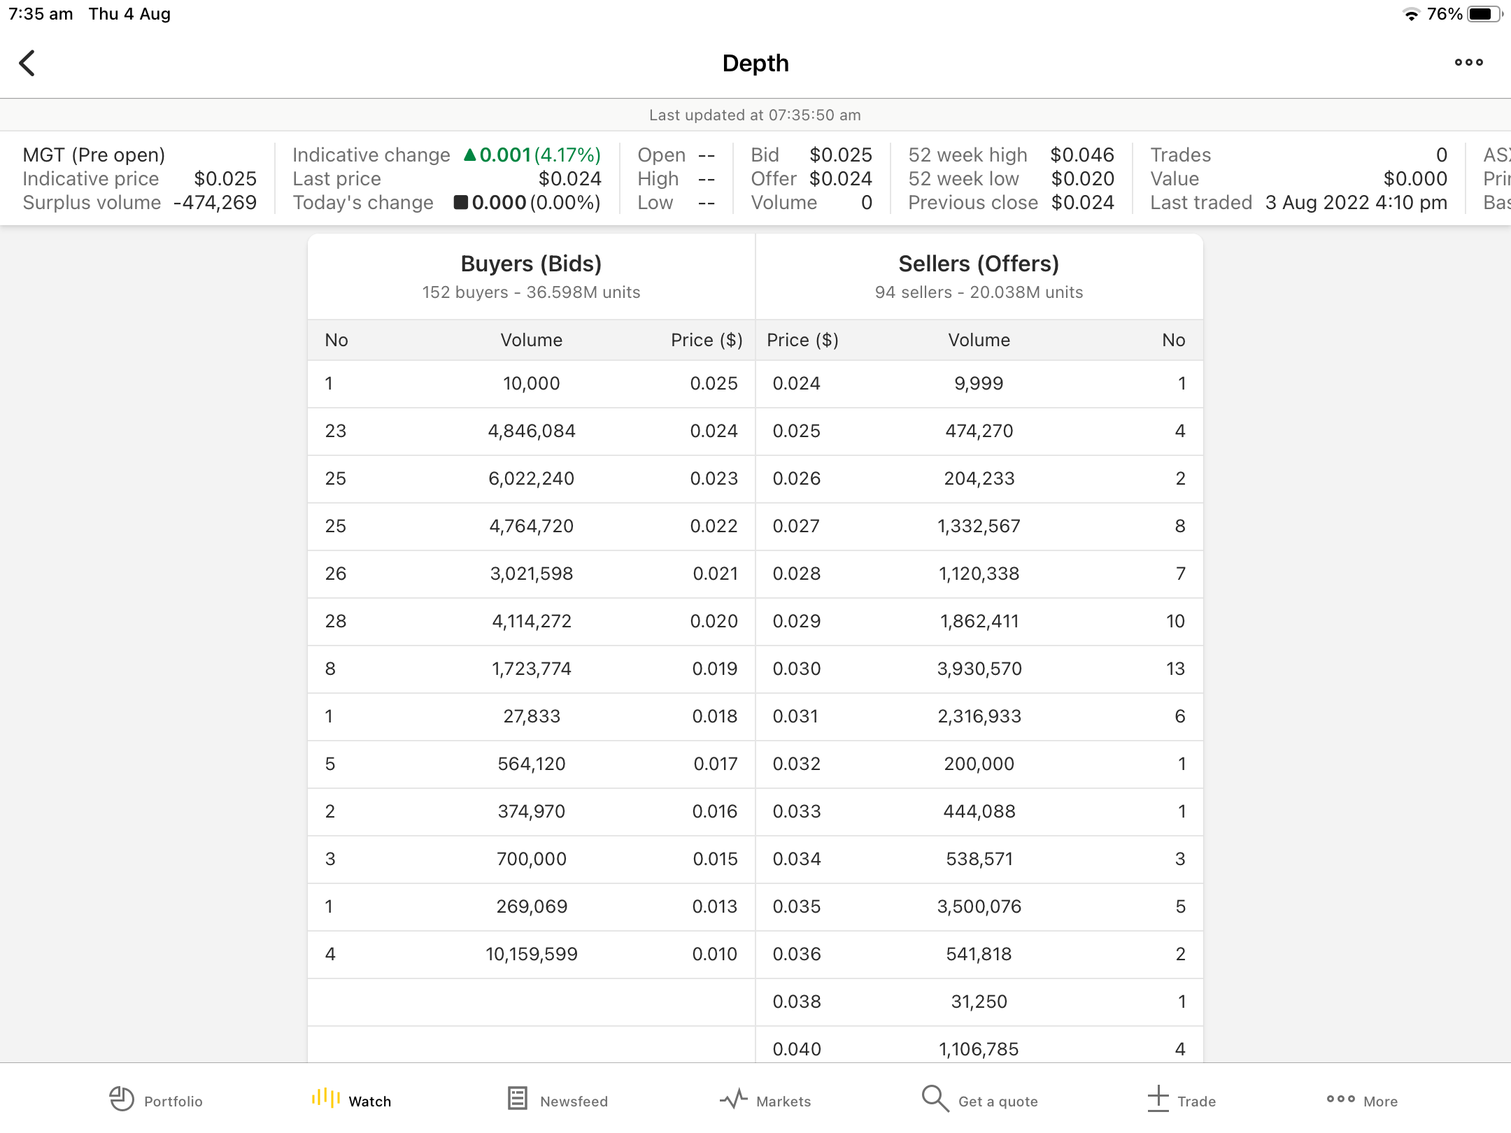Image resolution: width=1511 pixels, height=1133 pixels.
Task: Tap the Trade label
Action: [x=1197, y=1102]
